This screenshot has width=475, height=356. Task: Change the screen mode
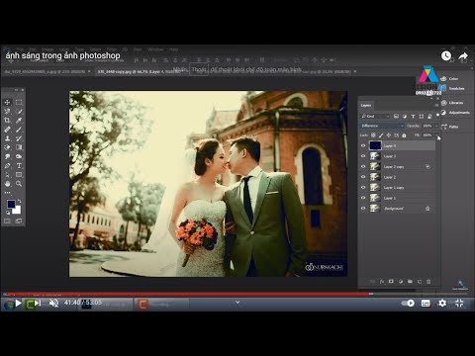coord(19,221)
